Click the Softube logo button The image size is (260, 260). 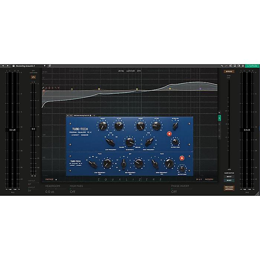pos(252,66)
